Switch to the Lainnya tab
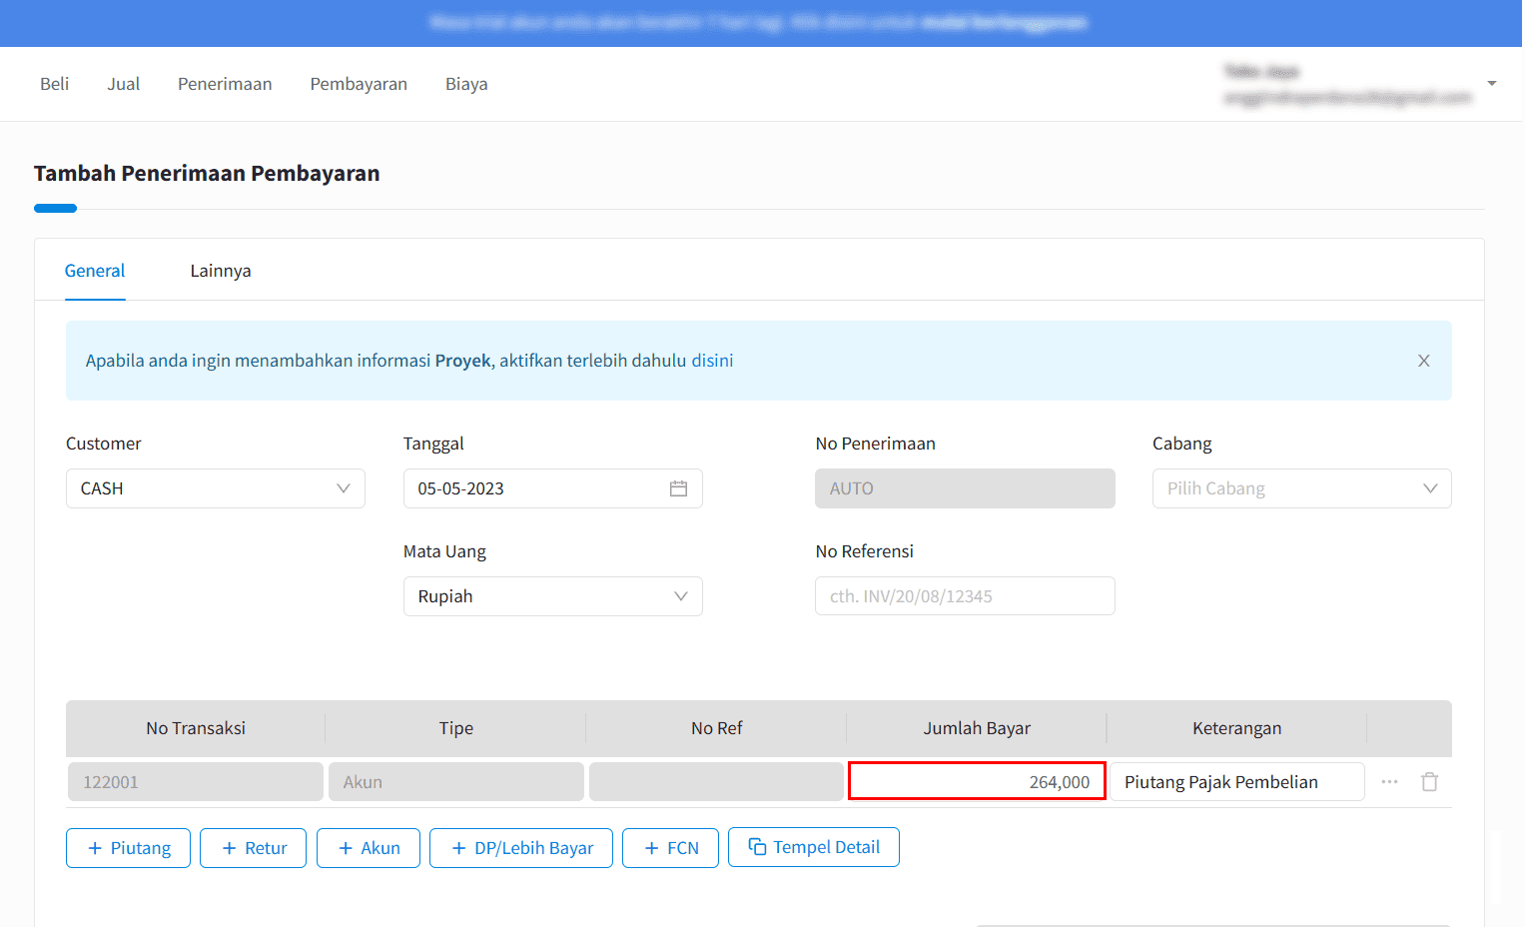This screenshot has width=1525, height=927. (221, 271)
